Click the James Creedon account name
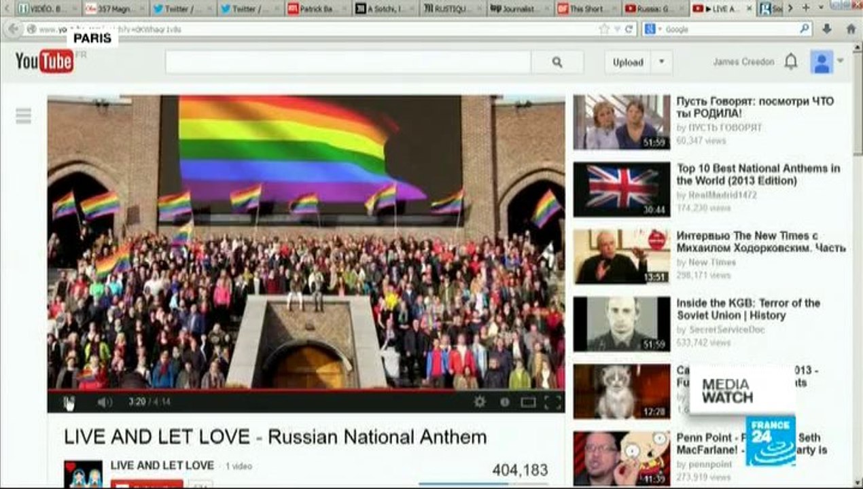The image size is (863, 489). point(743,62)
